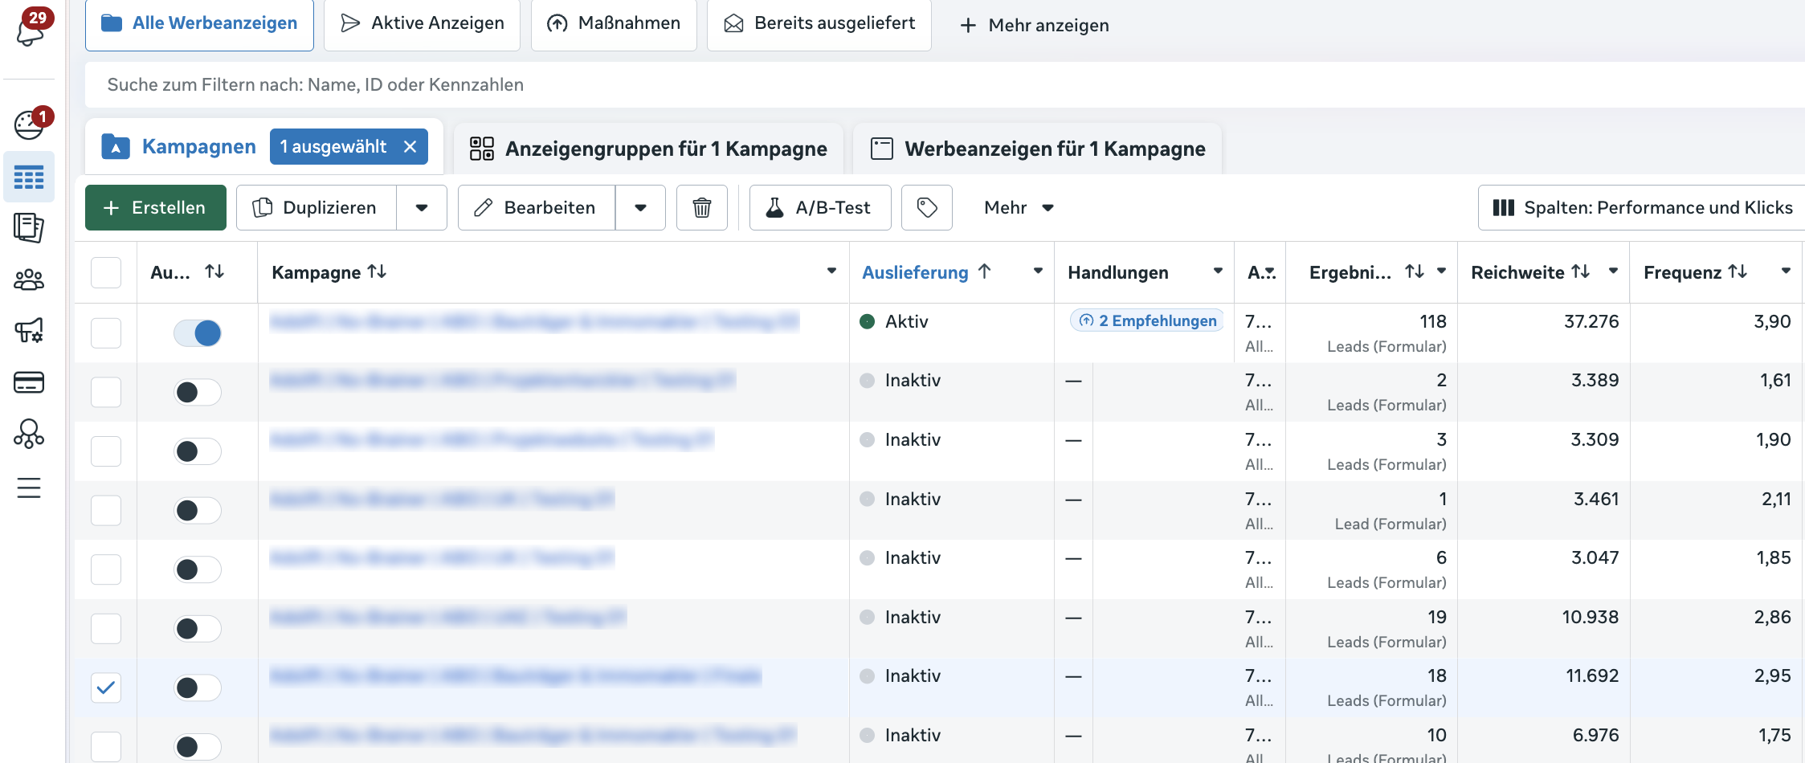Uncheck the selected row with reach 11.692

(106, 688)
